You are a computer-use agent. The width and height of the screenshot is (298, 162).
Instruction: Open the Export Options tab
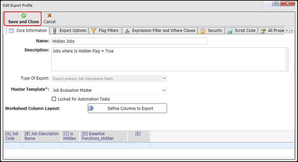pyautogui.click(x=70, y=30)
